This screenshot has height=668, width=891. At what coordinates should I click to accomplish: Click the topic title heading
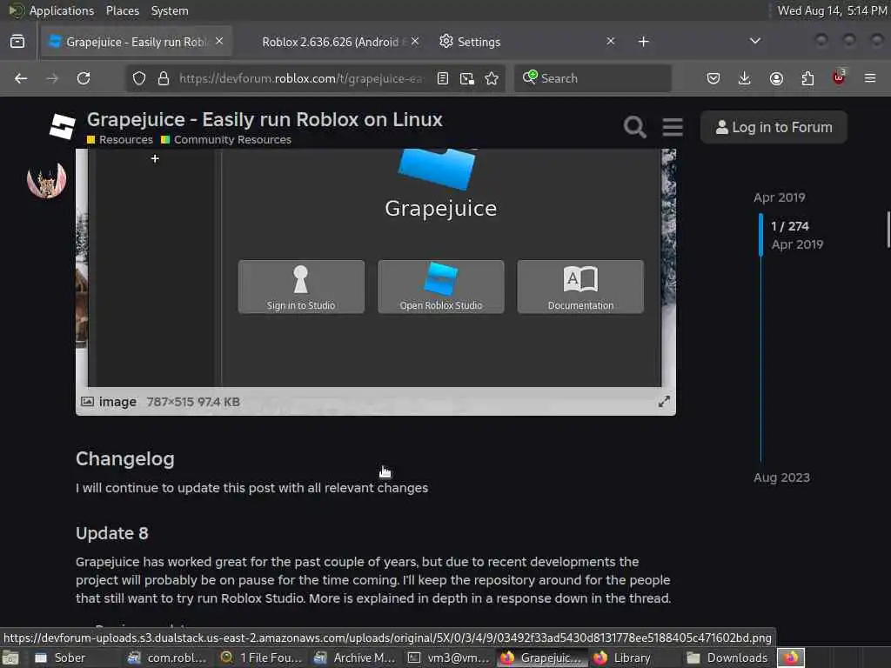click(x=265, y=120)
